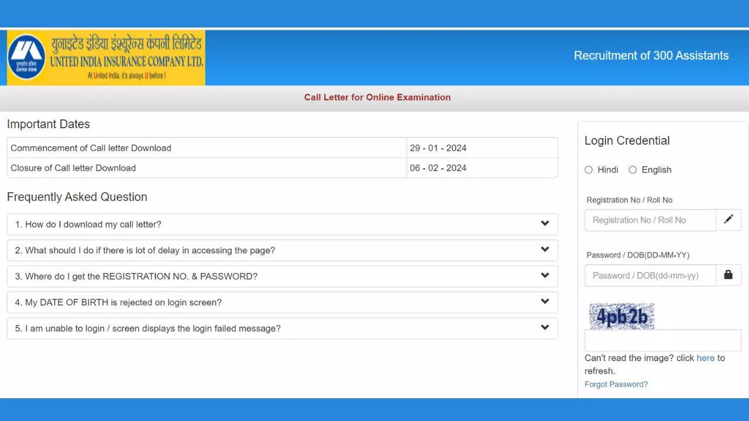Click the Registration No / Roll No input field

pyautogui.click(x=650, y=220)
